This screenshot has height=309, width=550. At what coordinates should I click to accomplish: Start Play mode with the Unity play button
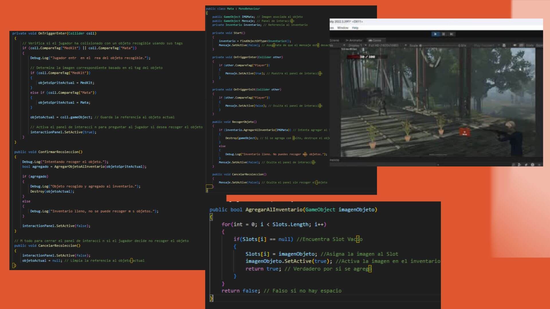pos(435,34)
